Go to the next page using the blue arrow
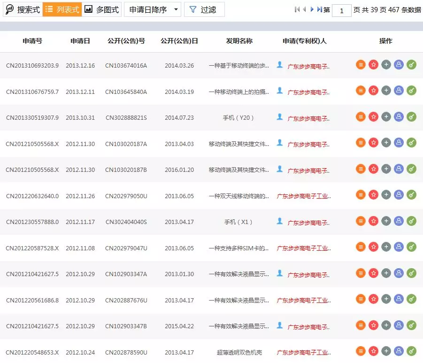The image size is (423, 363). (x=312, y=8)
